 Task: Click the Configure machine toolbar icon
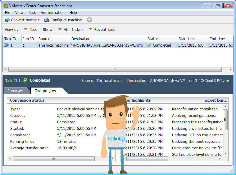click(x=47, y=20)
